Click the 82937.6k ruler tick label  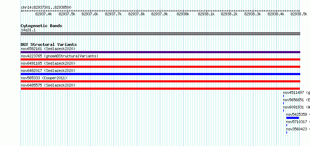(x=90, y=14)
